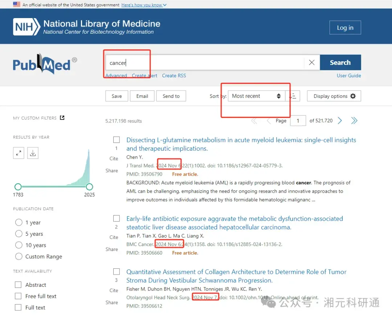
Task: Click inside the page number input field
Action: (x=298, y=120)
